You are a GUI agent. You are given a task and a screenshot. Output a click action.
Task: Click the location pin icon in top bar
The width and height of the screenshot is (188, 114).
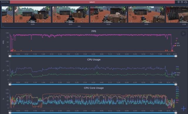tap(179, 2)
